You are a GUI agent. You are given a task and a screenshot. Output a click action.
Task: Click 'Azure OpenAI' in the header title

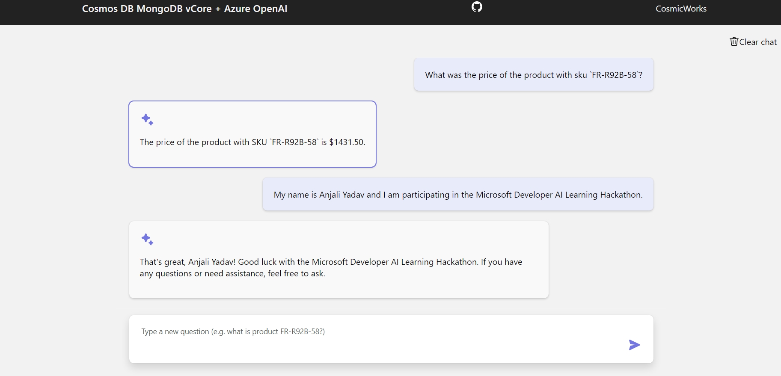[x=255, y=9]
